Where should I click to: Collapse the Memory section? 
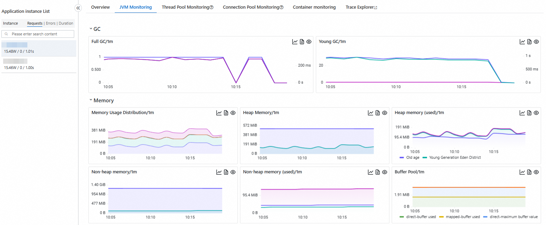91,100
